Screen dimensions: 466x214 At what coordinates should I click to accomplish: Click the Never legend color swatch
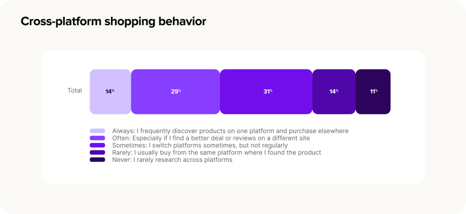tap(97, 160)
